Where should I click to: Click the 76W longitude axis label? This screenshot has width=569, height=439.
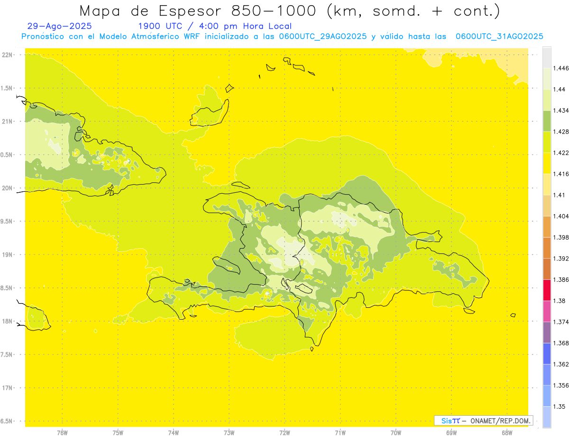[x=62, y=433]
